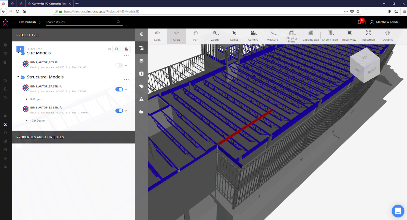Viewport: 407px width, 220px height.
Task: Enter Fullscreen viewer mode
Action: click(368, 36)
